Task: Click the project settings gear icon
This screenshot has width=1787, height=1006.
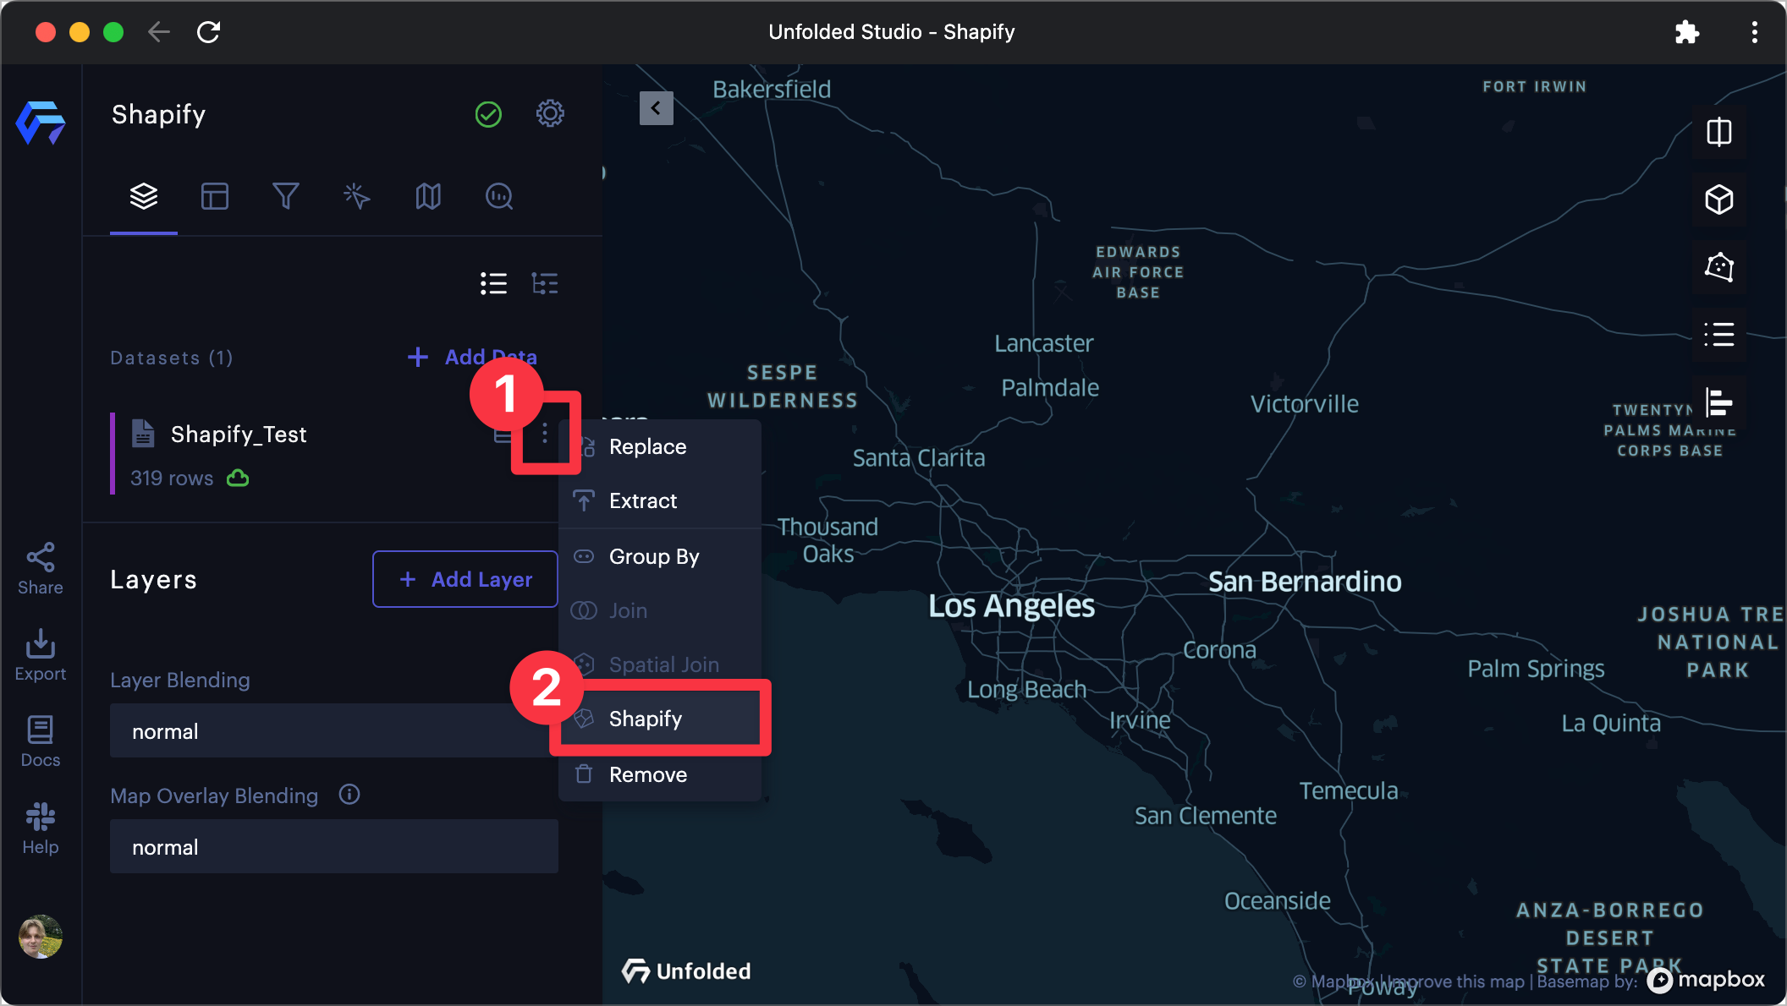Action: pyautogui.click(x=550, y=113)
